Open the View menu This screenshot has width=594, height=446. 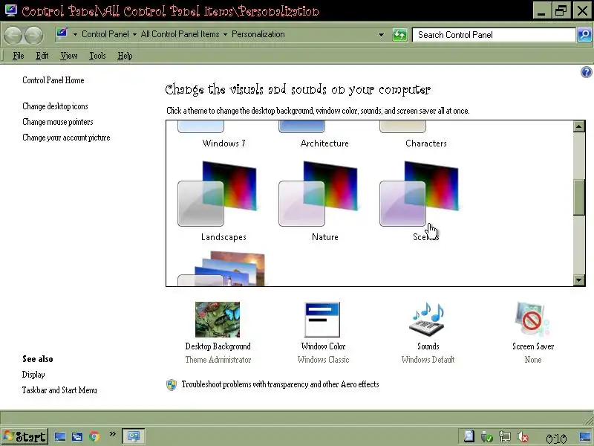(x=69, y=56)
